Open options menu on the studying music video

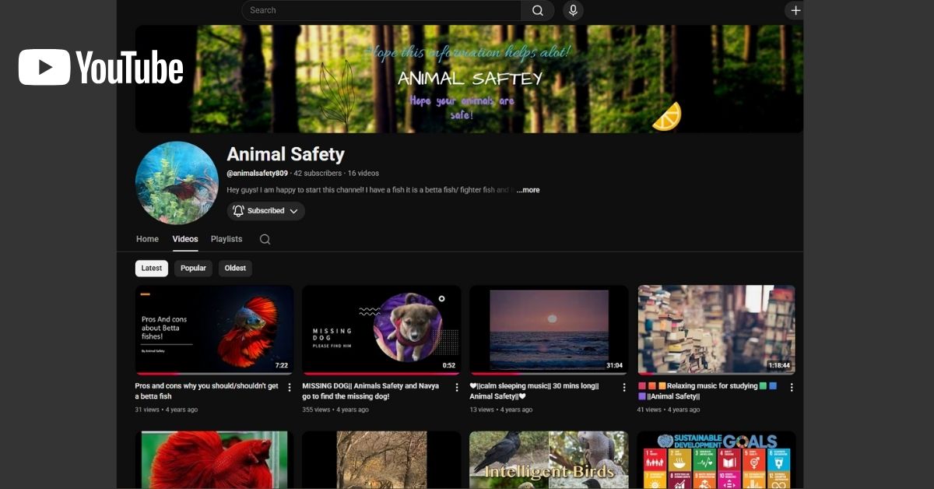(x=792, y=386)
